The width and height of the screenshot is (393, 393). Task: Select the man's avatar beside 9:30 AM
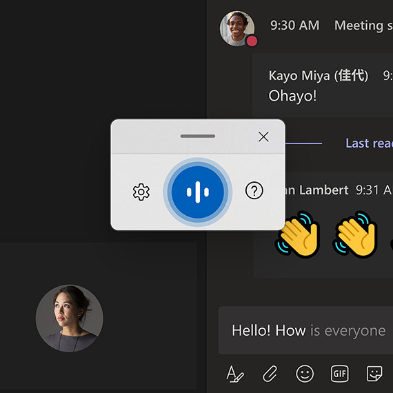pos(237,28)
